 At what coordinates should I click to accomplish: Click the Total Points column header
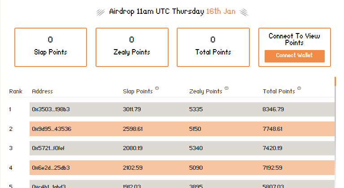pyautogui.click(x=279, y=91)
